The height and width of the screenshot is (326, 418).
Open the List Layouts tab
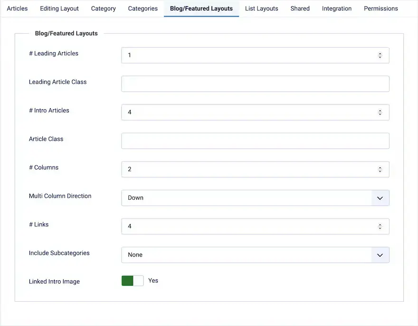(262, 9)
